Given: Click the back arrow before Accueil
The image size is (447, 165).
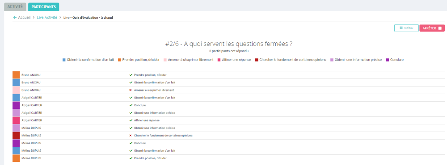Looking at the screenshot, I should [x=15, y=18].
